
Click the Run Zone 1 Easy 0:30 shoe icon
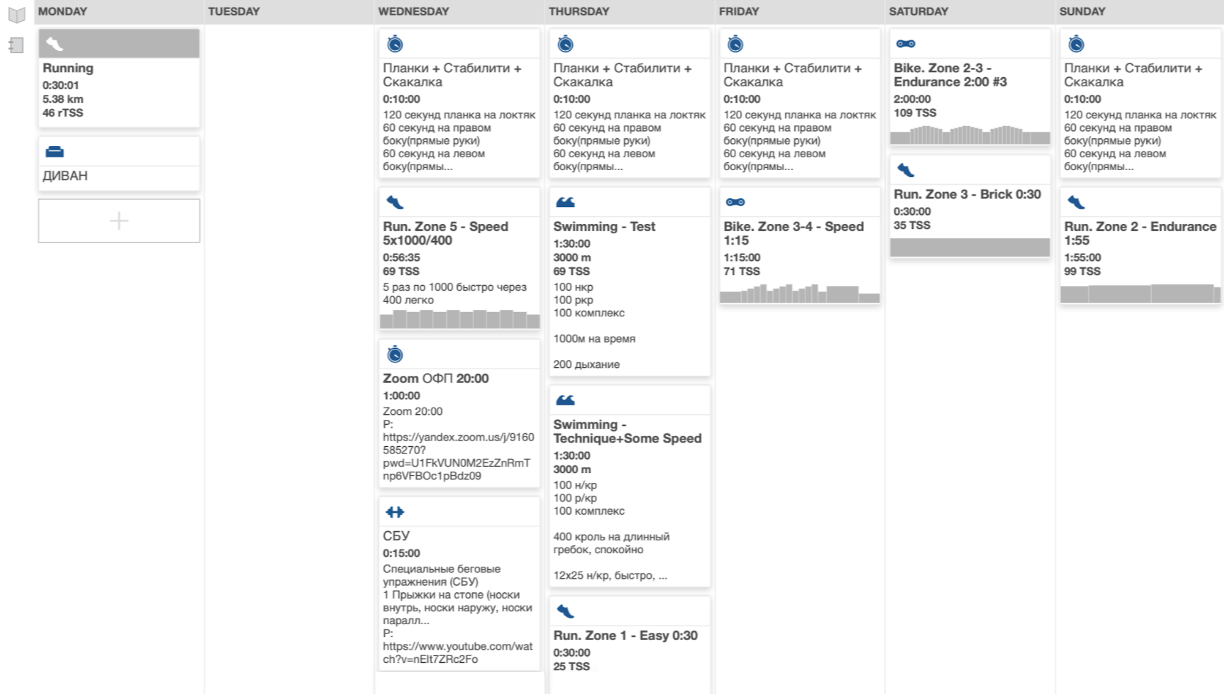pyautogui.click(x=563, y=611)
